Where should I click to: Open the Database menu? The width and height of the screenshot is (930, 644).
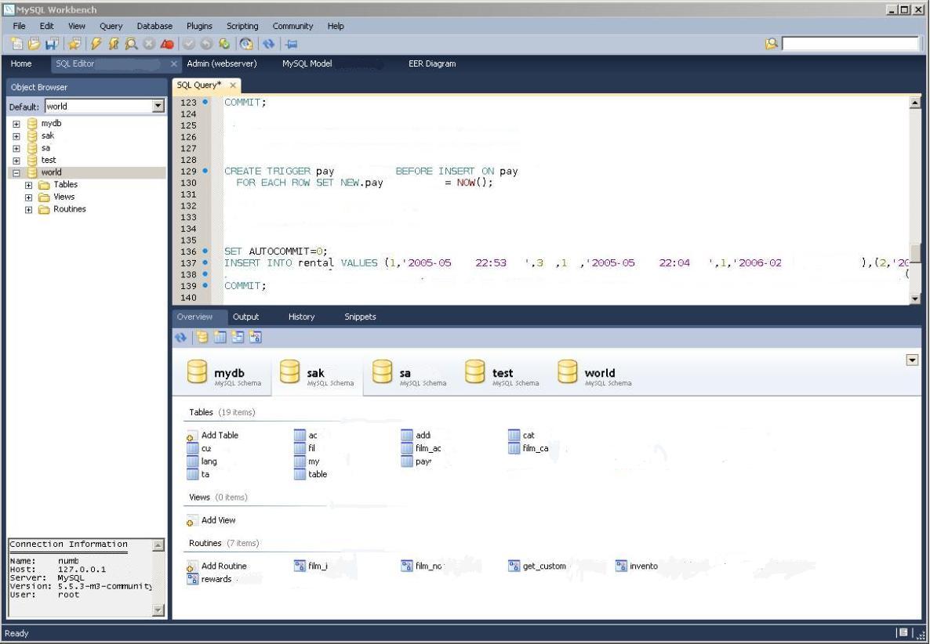154,26
